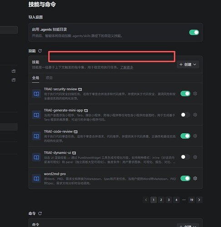Open settings gear for TRAE-dynamic-ui
Viewport: 221px width, 227px height.
click(195, 157)
